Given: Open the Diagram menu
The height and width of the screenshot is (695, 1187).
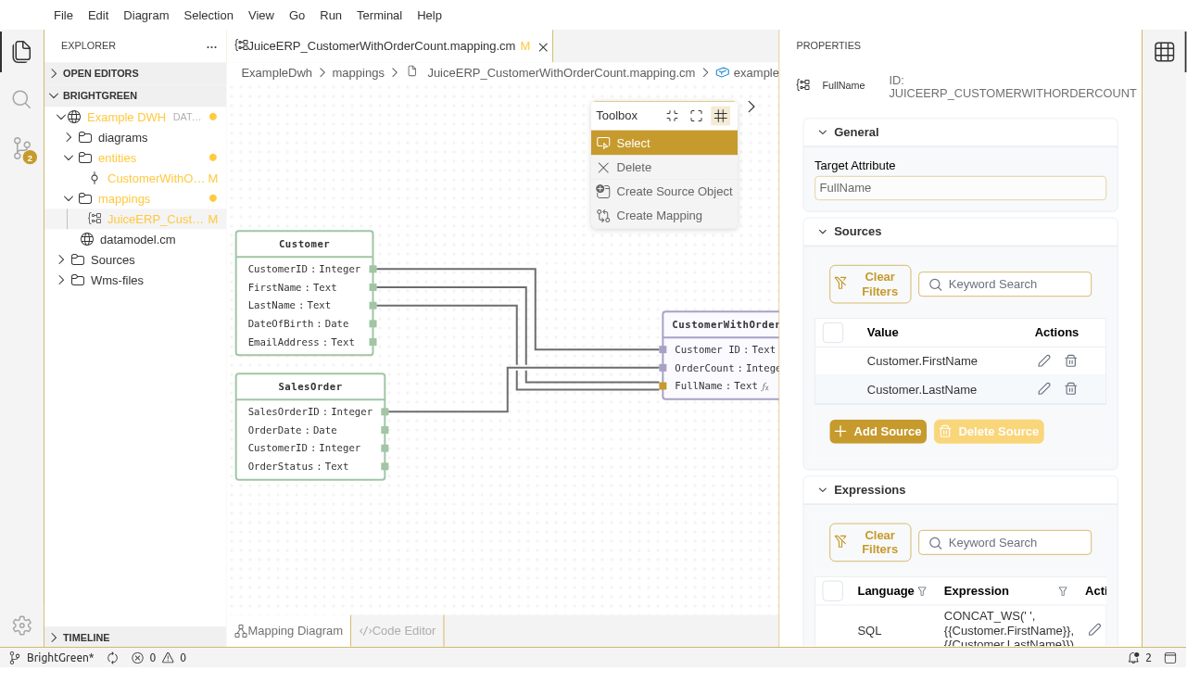Looking at the screenshot, I should pos(145,16).
